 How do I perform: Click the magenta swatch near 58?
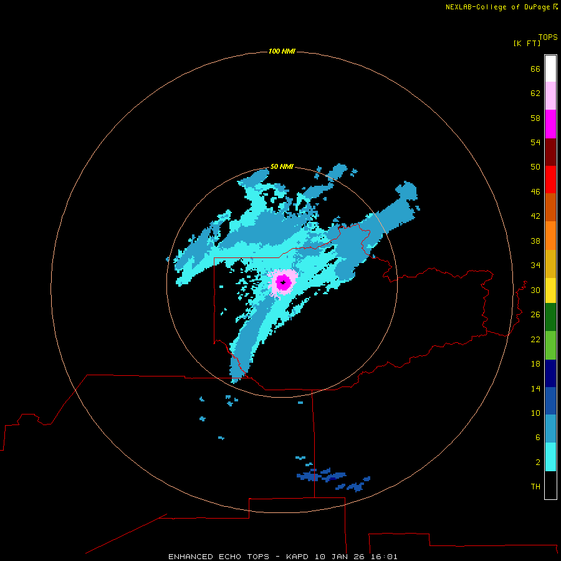[550, 124]
